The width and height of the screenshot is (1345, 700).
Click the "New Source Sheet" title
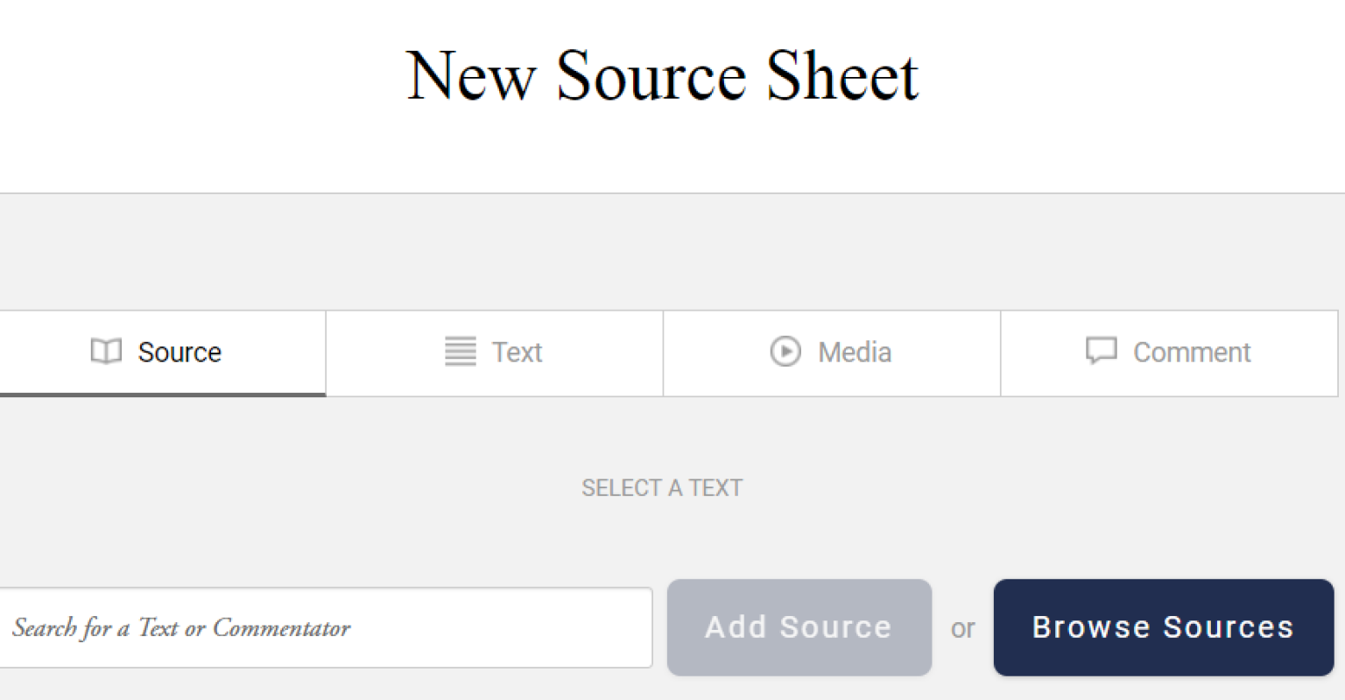pyautogui.click(x=663, y=76)
